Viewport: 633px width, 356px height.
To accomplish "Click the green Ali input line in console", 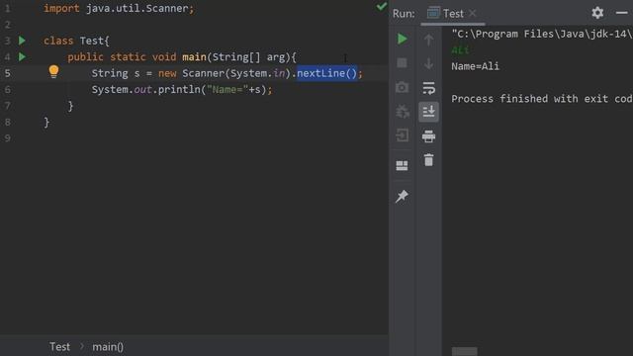I will 460,50.
